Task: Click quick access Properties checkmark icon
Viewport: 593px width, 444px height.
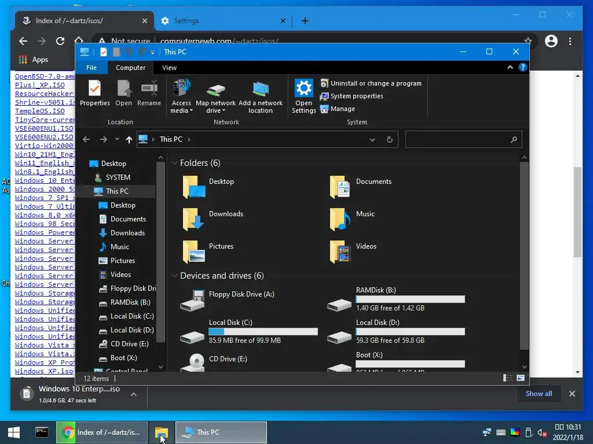Action: [x=103, y=52]
